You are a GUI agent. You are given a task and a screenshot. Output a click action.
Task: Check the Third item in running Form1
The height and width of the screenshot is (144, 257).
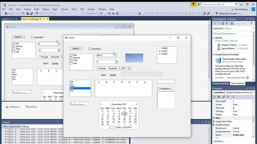coord(71,60)
